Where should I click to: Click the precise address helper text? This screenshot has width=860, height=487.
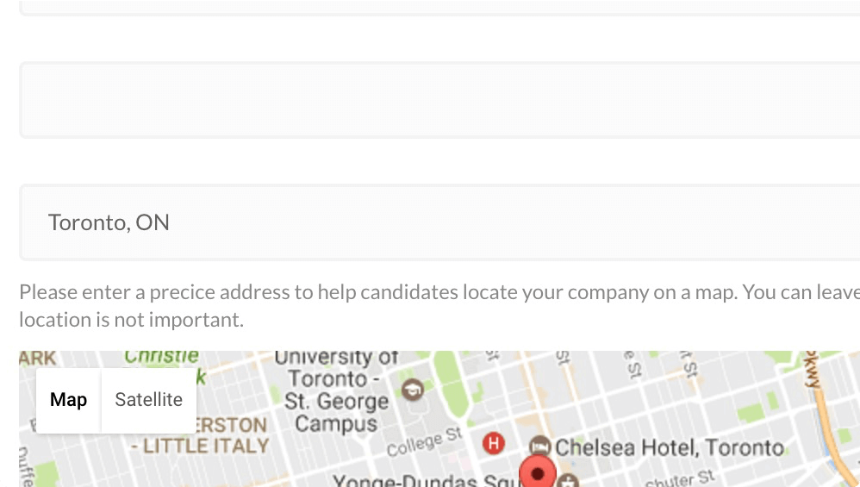tap(439, 305)
